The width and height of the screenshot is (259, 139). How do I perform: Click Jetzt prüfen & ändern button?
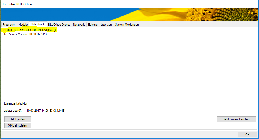coord(236,119)
